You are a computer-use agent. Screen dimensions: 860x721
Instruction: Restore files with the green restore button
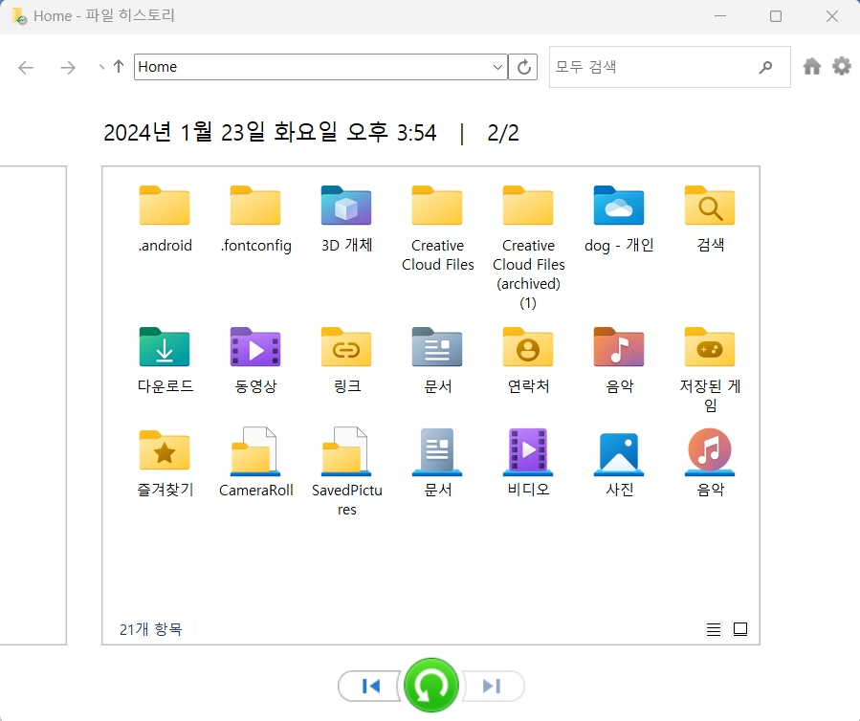pos(430,686)
